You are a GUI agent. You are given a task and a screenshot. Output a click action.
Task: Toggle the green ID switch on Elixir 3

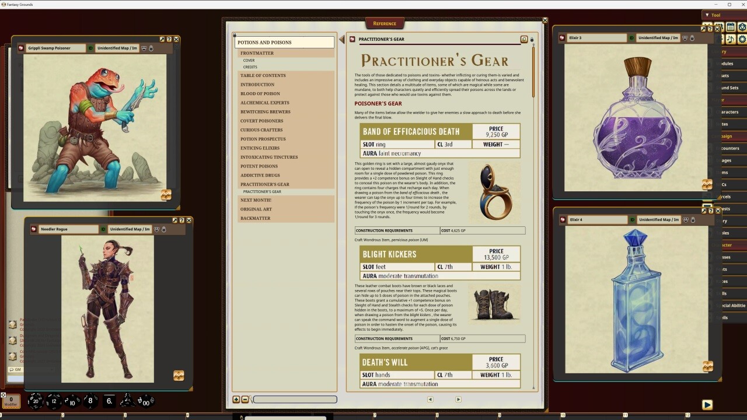pyautogui.click(x=631, y=38)
